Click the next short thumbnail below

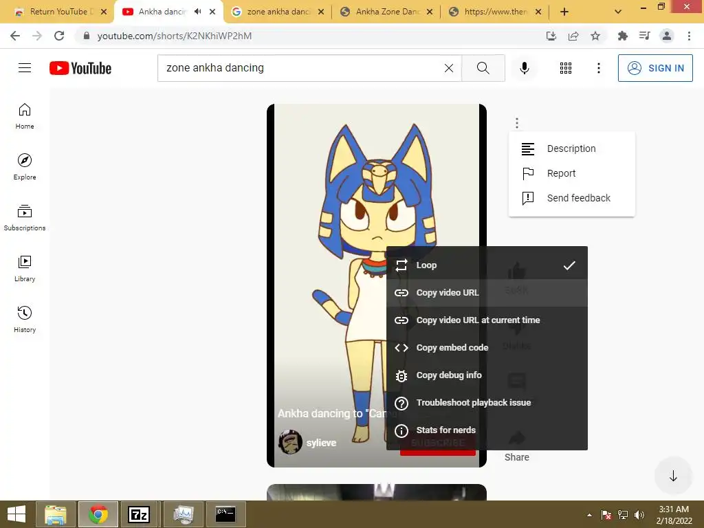click(376, 492)
